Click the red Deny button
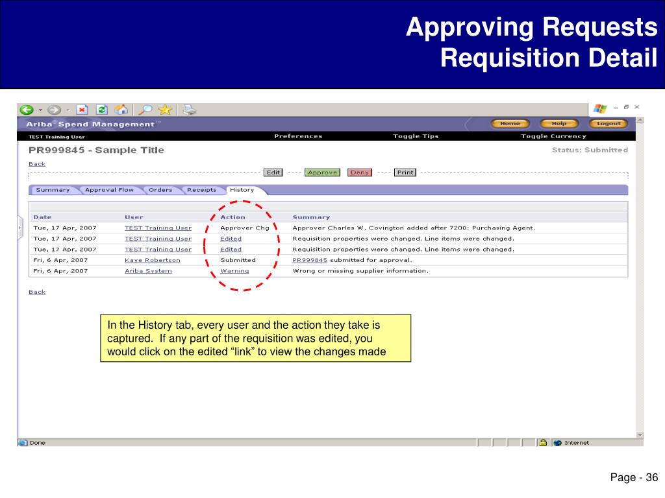The image size is (665, 498). pos(360,172)
